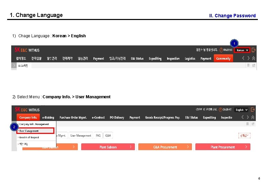Screen dimensions: 265x183
Task: Open Plant Subcon section button
Action: pos(108,147)
